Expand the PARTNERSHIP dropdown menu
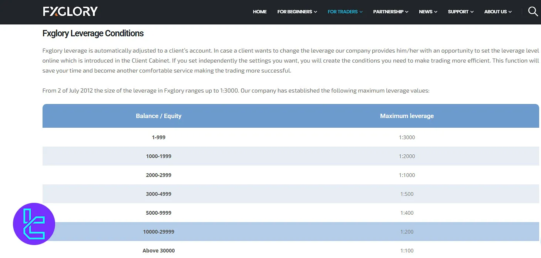 pos(390,12)
